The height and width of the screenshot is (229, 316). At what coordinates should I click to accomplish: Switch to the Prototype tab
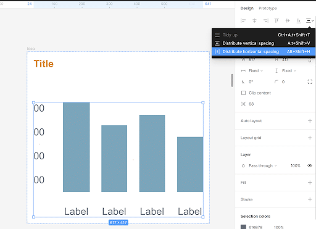click(x=268, y=8)
